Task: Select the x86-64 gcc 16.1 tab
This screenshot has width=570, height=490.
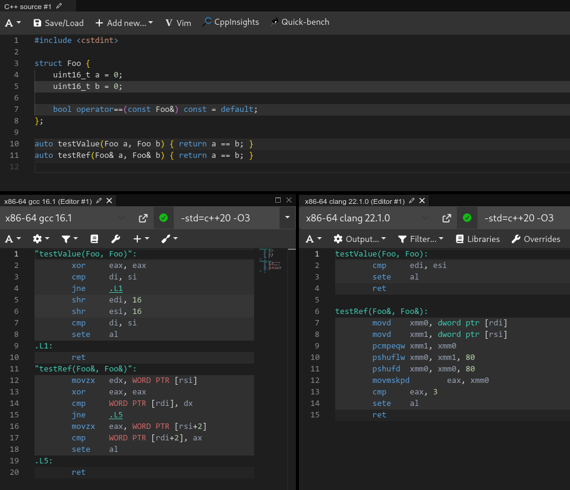Action: [x=48, y=201]
